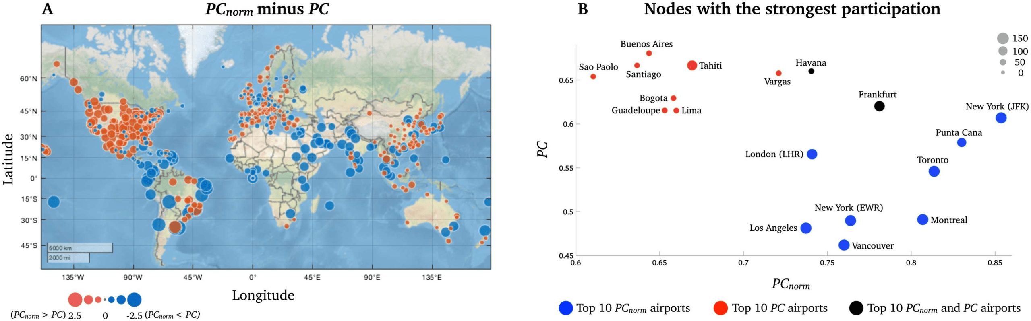Click the PC y-axis title of panel B
This screenshot has height=321, width=1031.
click(x=542, y=150)
